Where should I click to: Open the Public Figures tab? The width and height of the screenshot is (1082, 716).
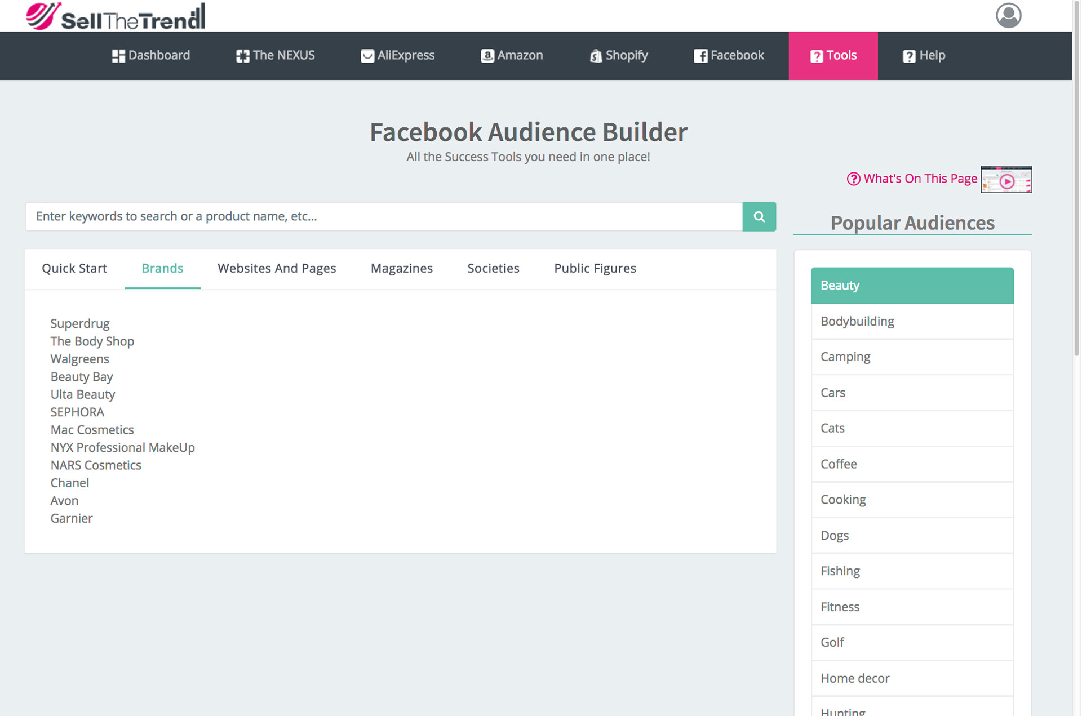click(x=595, y=269)
